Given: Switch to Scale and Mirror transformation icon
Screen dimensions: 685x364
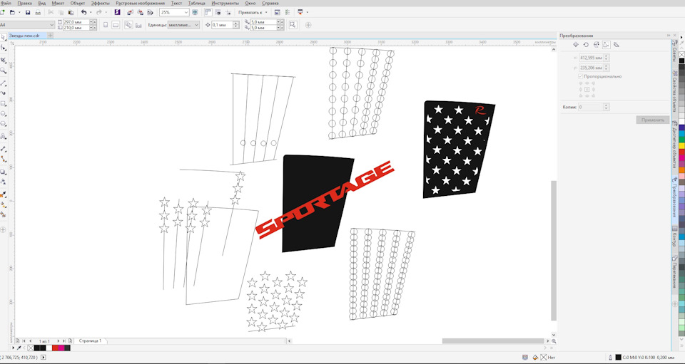Looking at the screenshot, I should pyautogui.click(x=596, y=44).
